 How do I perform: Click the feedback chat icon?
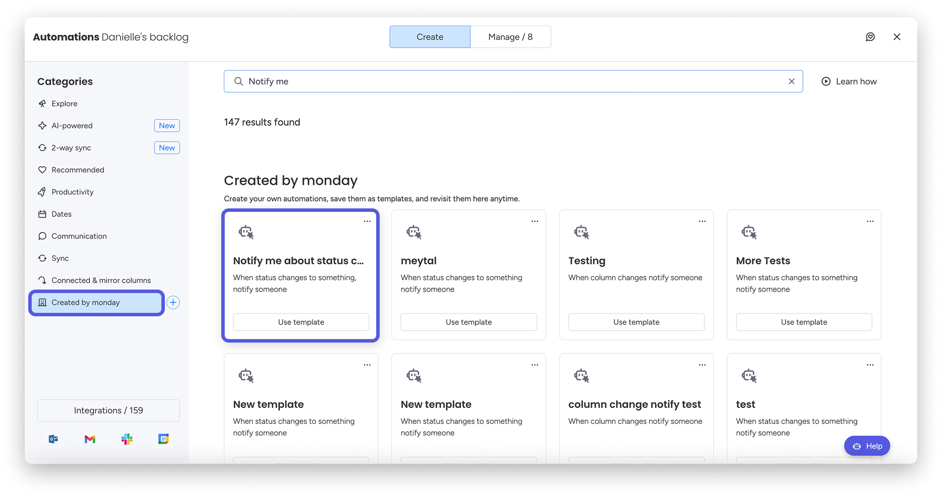click(x=870, y=37)
